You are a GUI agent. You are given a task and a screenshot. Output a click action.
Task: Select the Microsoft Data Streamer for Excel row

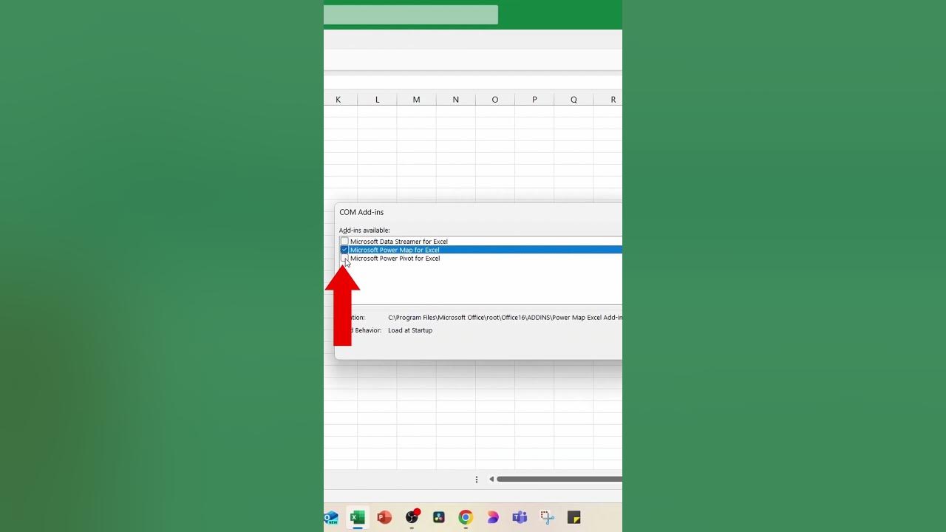click(481, 242)
